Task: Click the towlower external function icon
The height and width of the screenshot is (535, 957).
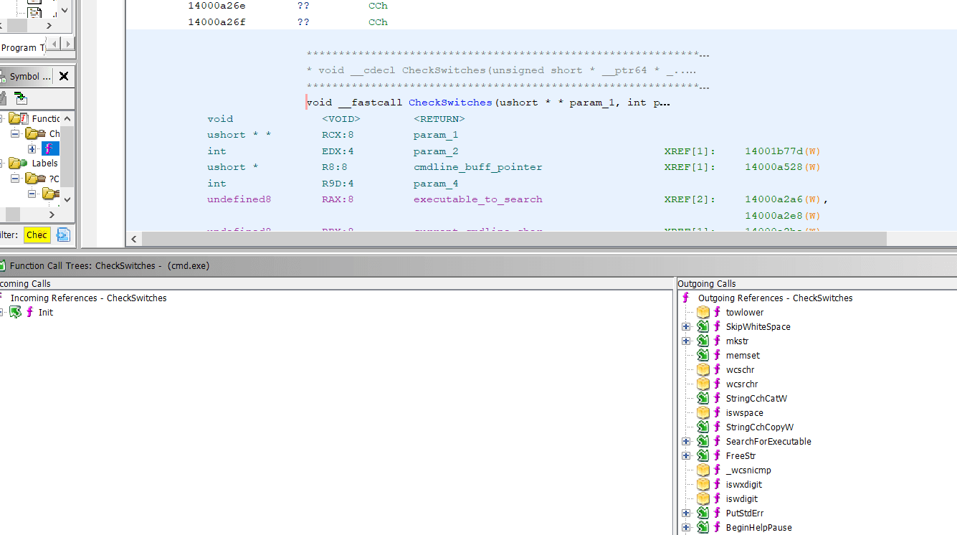Action: 703,313
